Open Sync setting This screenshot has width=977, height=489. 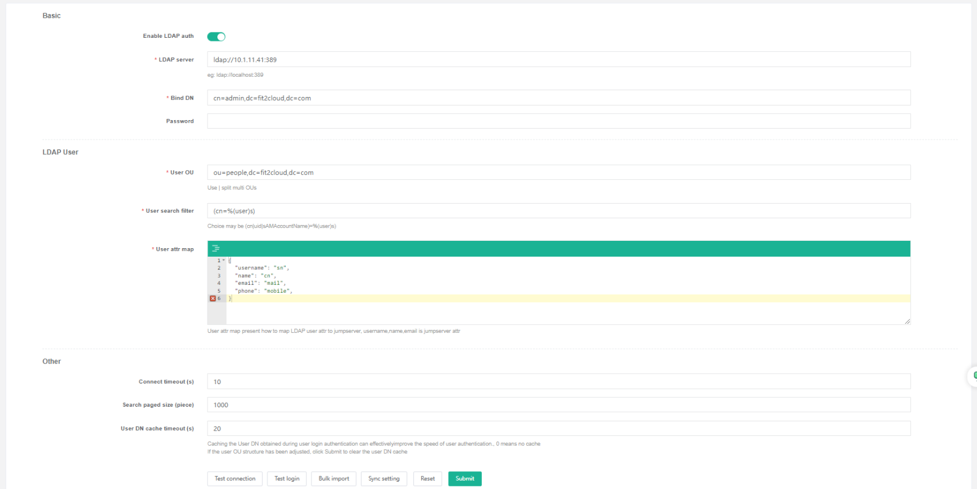pos(383,479)
